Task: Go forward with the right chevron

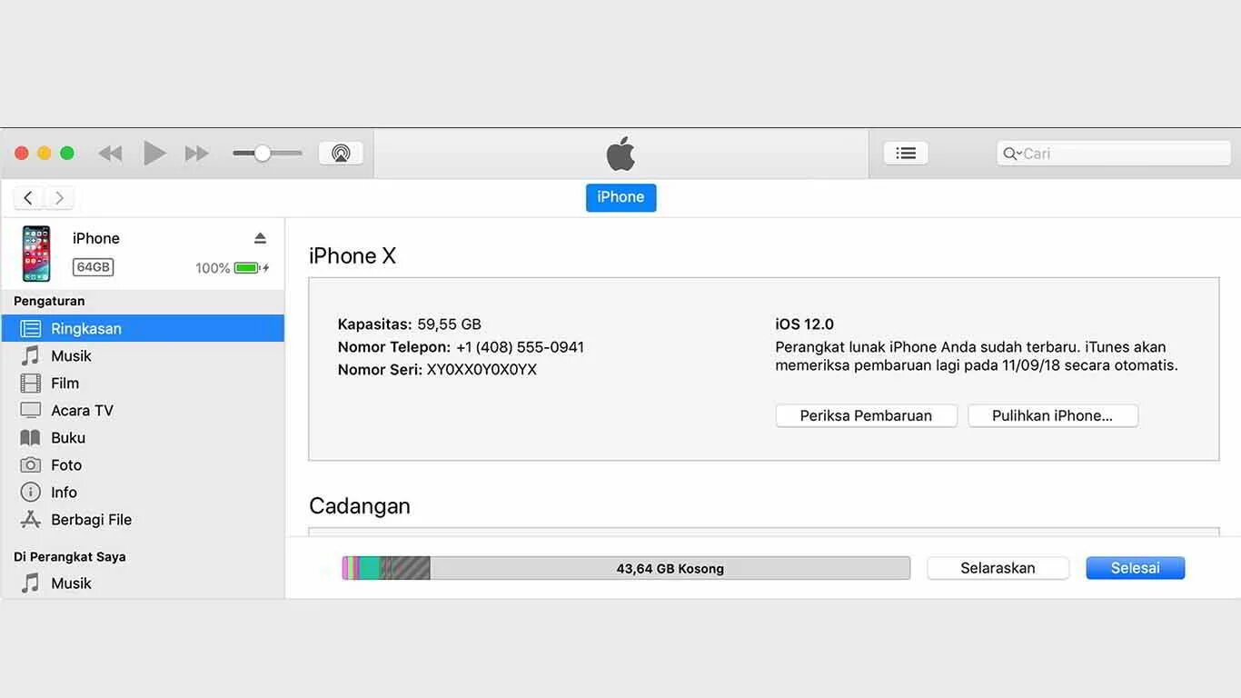Action: [59, 197]
